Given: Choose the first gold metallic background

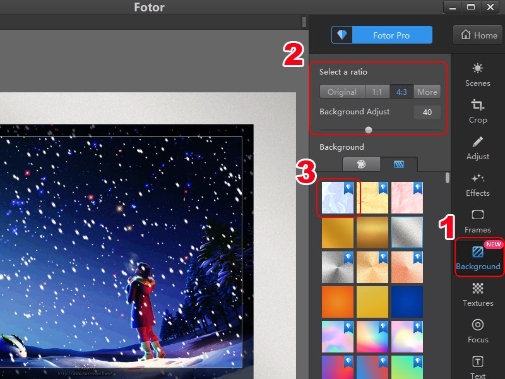Looking at the screenshot, I should (x=338, y=232).
